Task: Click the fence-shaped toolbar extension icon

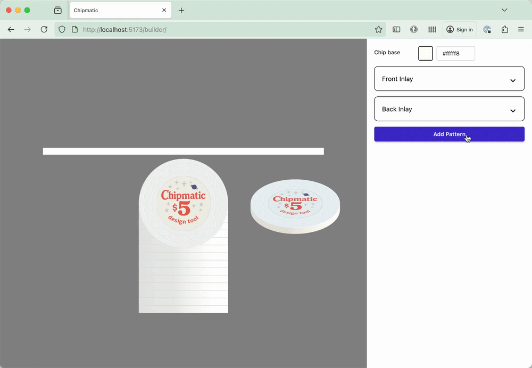Action: tap(432, 29)
